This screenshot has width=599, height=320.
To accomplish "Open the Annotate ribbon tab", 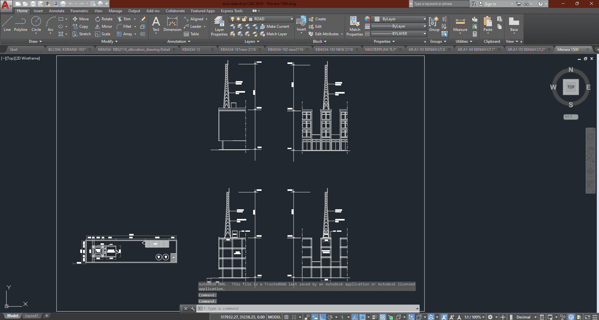I will pos(56,11).
